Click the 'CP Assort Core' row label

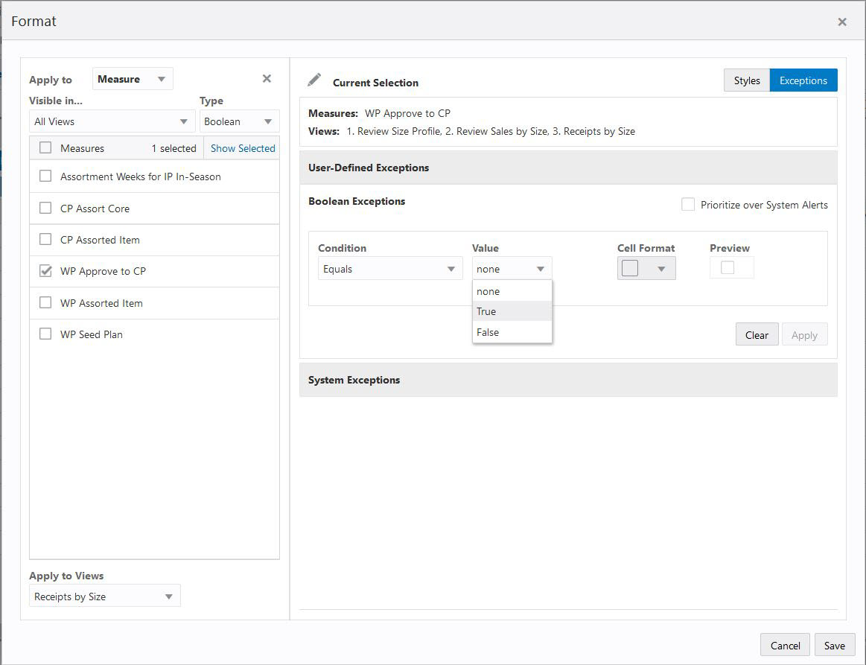tap(95, 209)
